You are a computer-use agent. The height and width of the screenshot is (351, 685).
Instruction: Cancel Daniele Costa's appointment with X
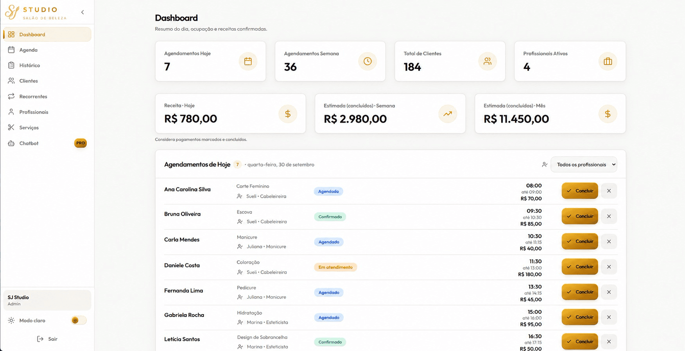609,267
